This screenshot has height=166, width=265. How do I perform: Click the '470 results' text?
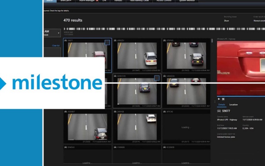pyautogui.click(x=73, y=20)
